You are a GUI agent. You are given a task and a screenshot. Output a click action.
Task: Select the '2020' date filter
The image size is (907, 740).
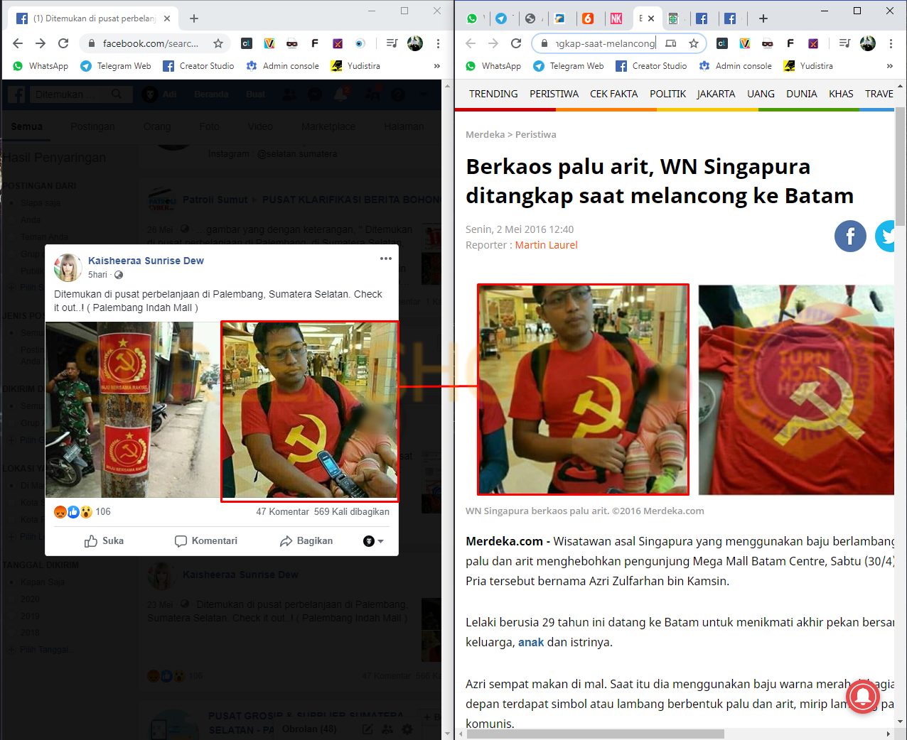30,599
